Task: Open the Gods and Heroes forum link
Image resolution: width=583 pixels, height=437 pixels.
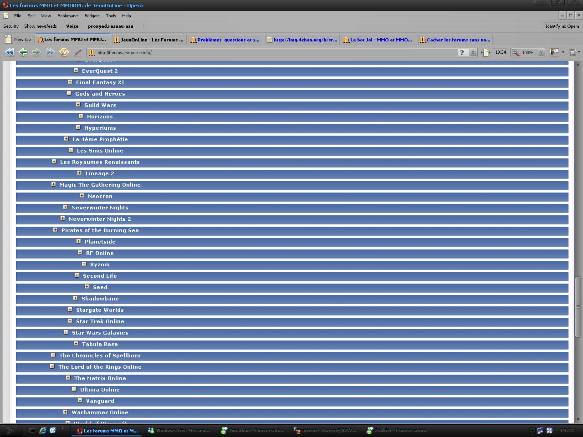Action: pos(100,94)
